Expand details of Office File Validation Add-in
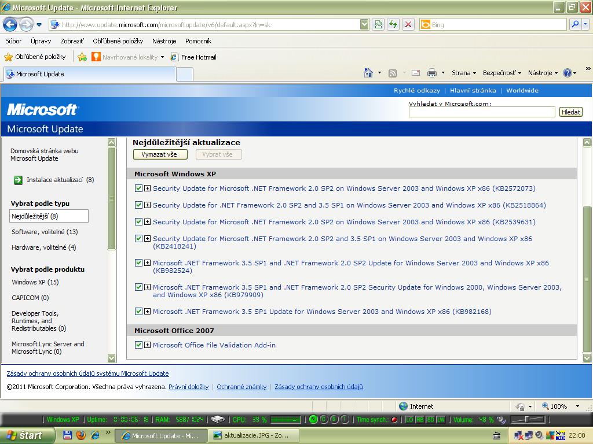The height and width of the screenshot is (444, 593). [x=148, y=345]
